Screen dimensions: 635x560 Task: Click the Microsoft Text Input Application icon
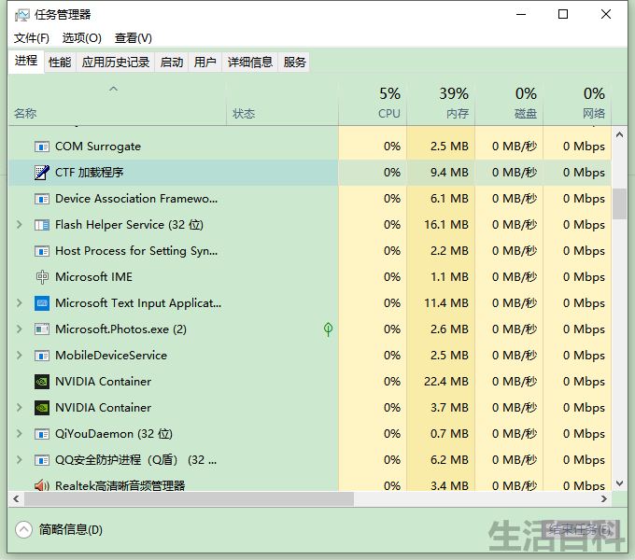tap(42, 303)
